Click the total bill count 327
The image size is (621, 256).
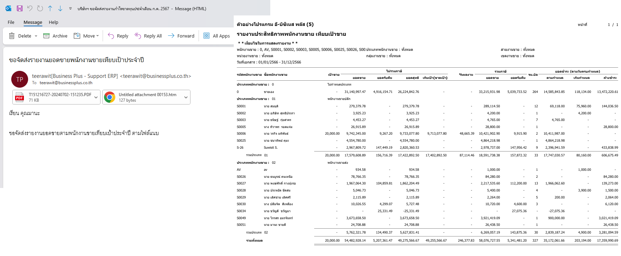(x=535, y=241)
